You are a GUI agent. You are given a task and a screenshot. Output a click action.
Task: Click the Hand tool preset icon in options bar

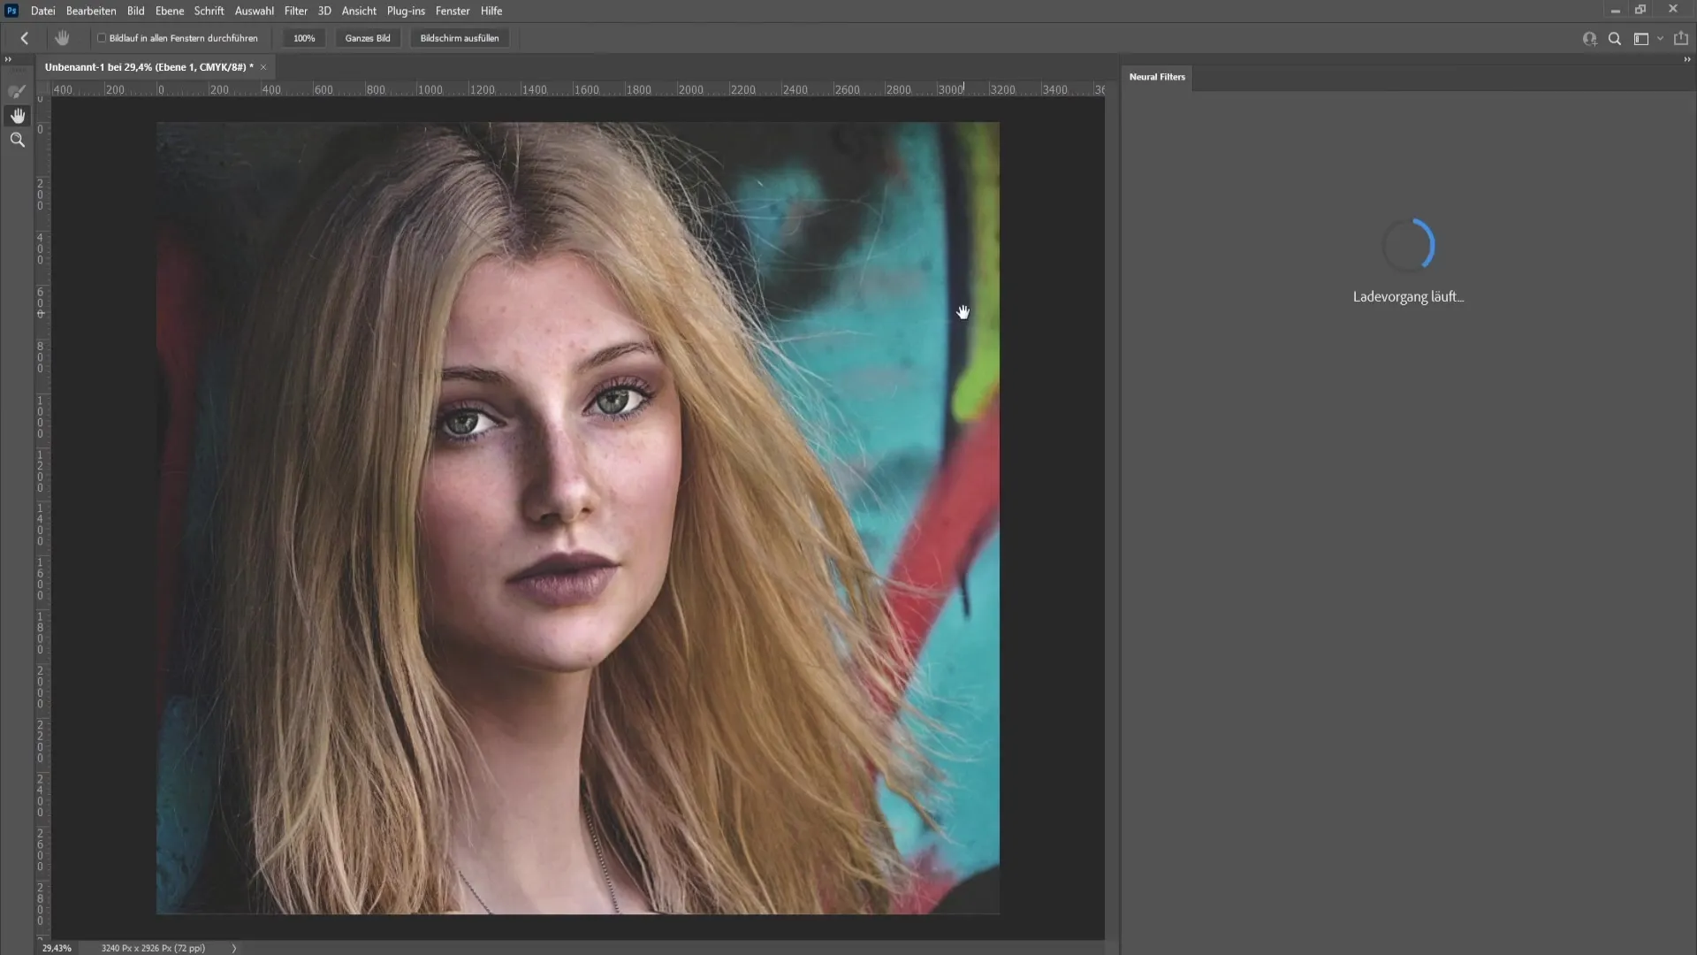pos(62,38)
